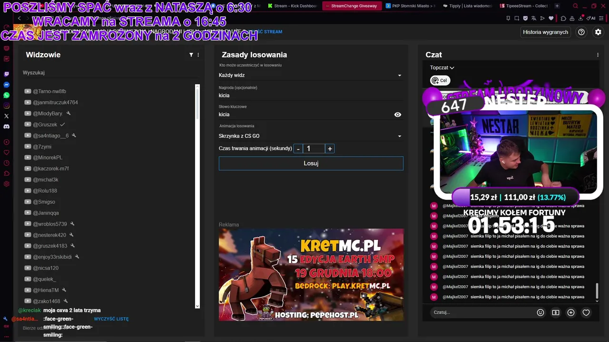Switch to the Tipply Lista wiadomości tab
Screen dimensions: 609x342
point(468,6)
